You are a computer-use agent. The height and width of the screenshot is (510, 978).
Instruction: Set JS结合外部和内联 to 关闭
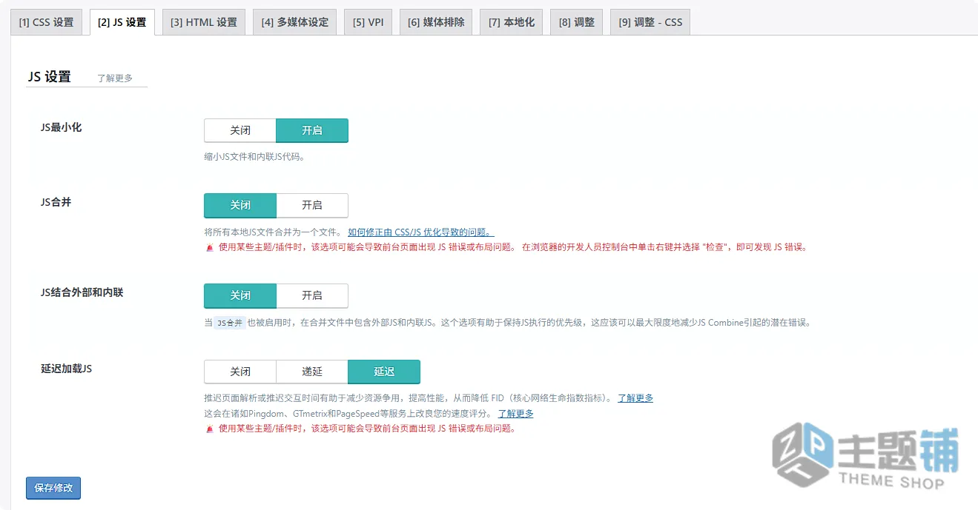[240, 295]
